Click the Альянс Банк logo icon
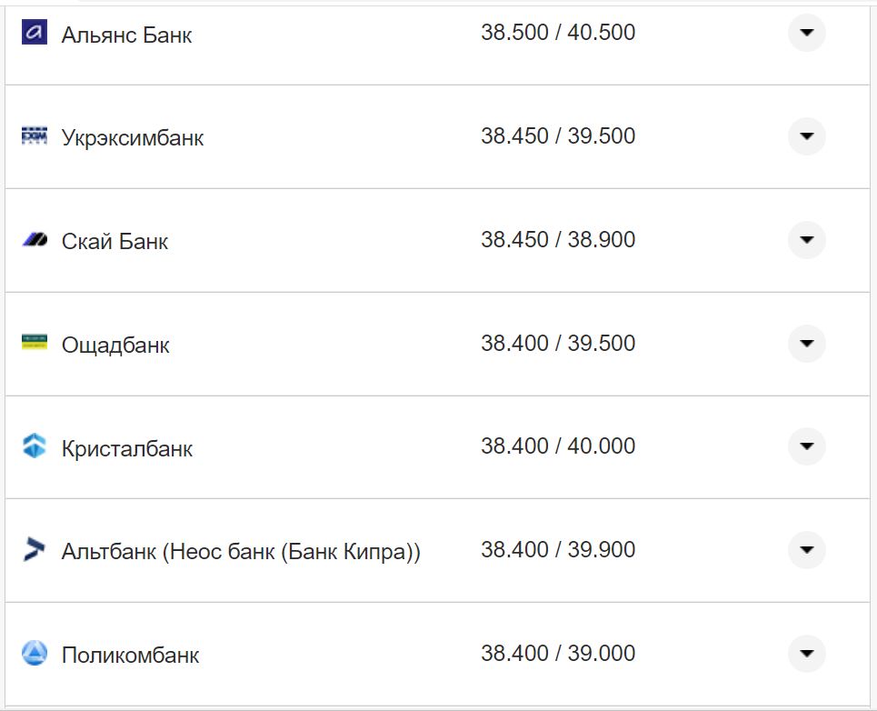This screenshot has width=877, height=711. 34,34
